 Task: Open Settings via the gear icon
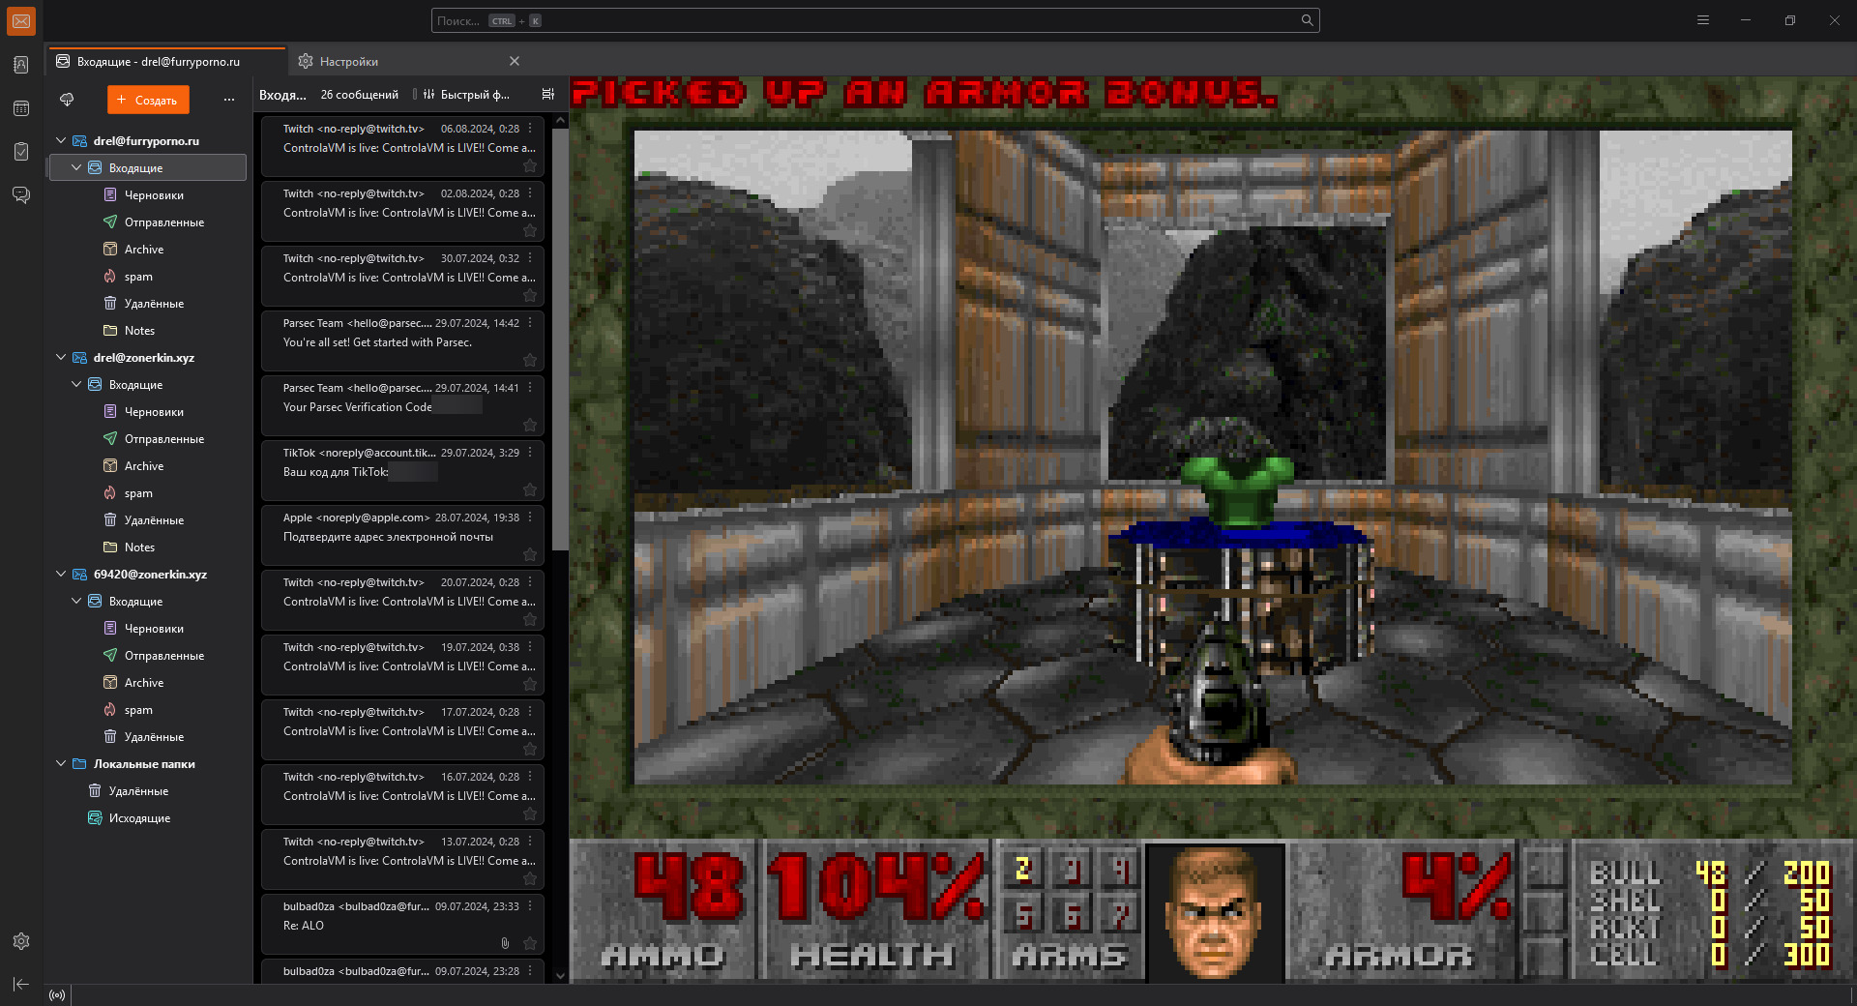[x=21, y=941]
